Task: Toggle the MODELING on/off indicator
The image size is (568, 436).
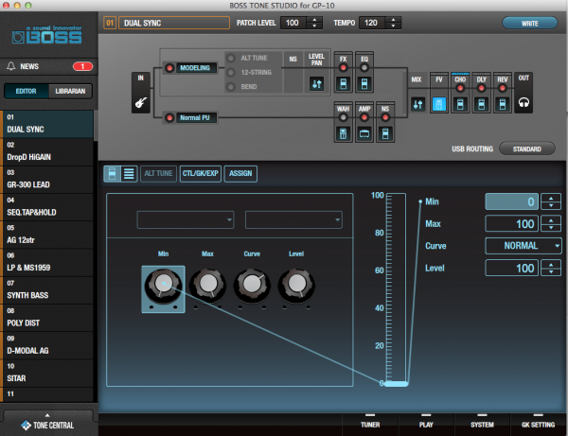Action: click(171, 69)
